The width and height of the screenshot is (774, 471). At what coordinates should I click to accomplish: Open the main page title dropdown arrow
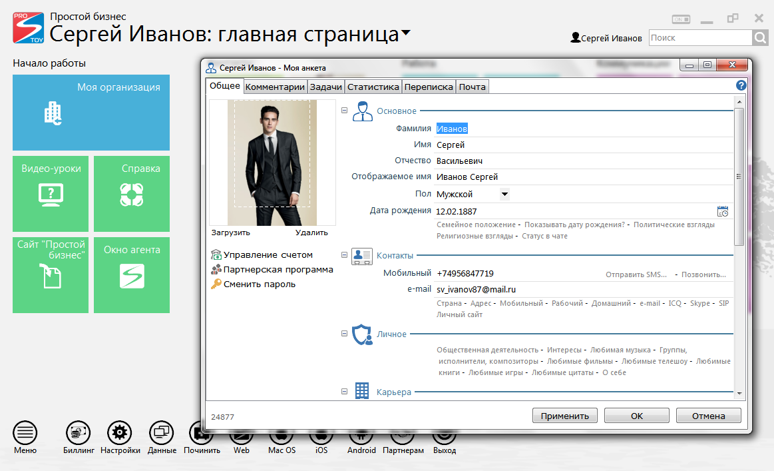coord(406,33)
